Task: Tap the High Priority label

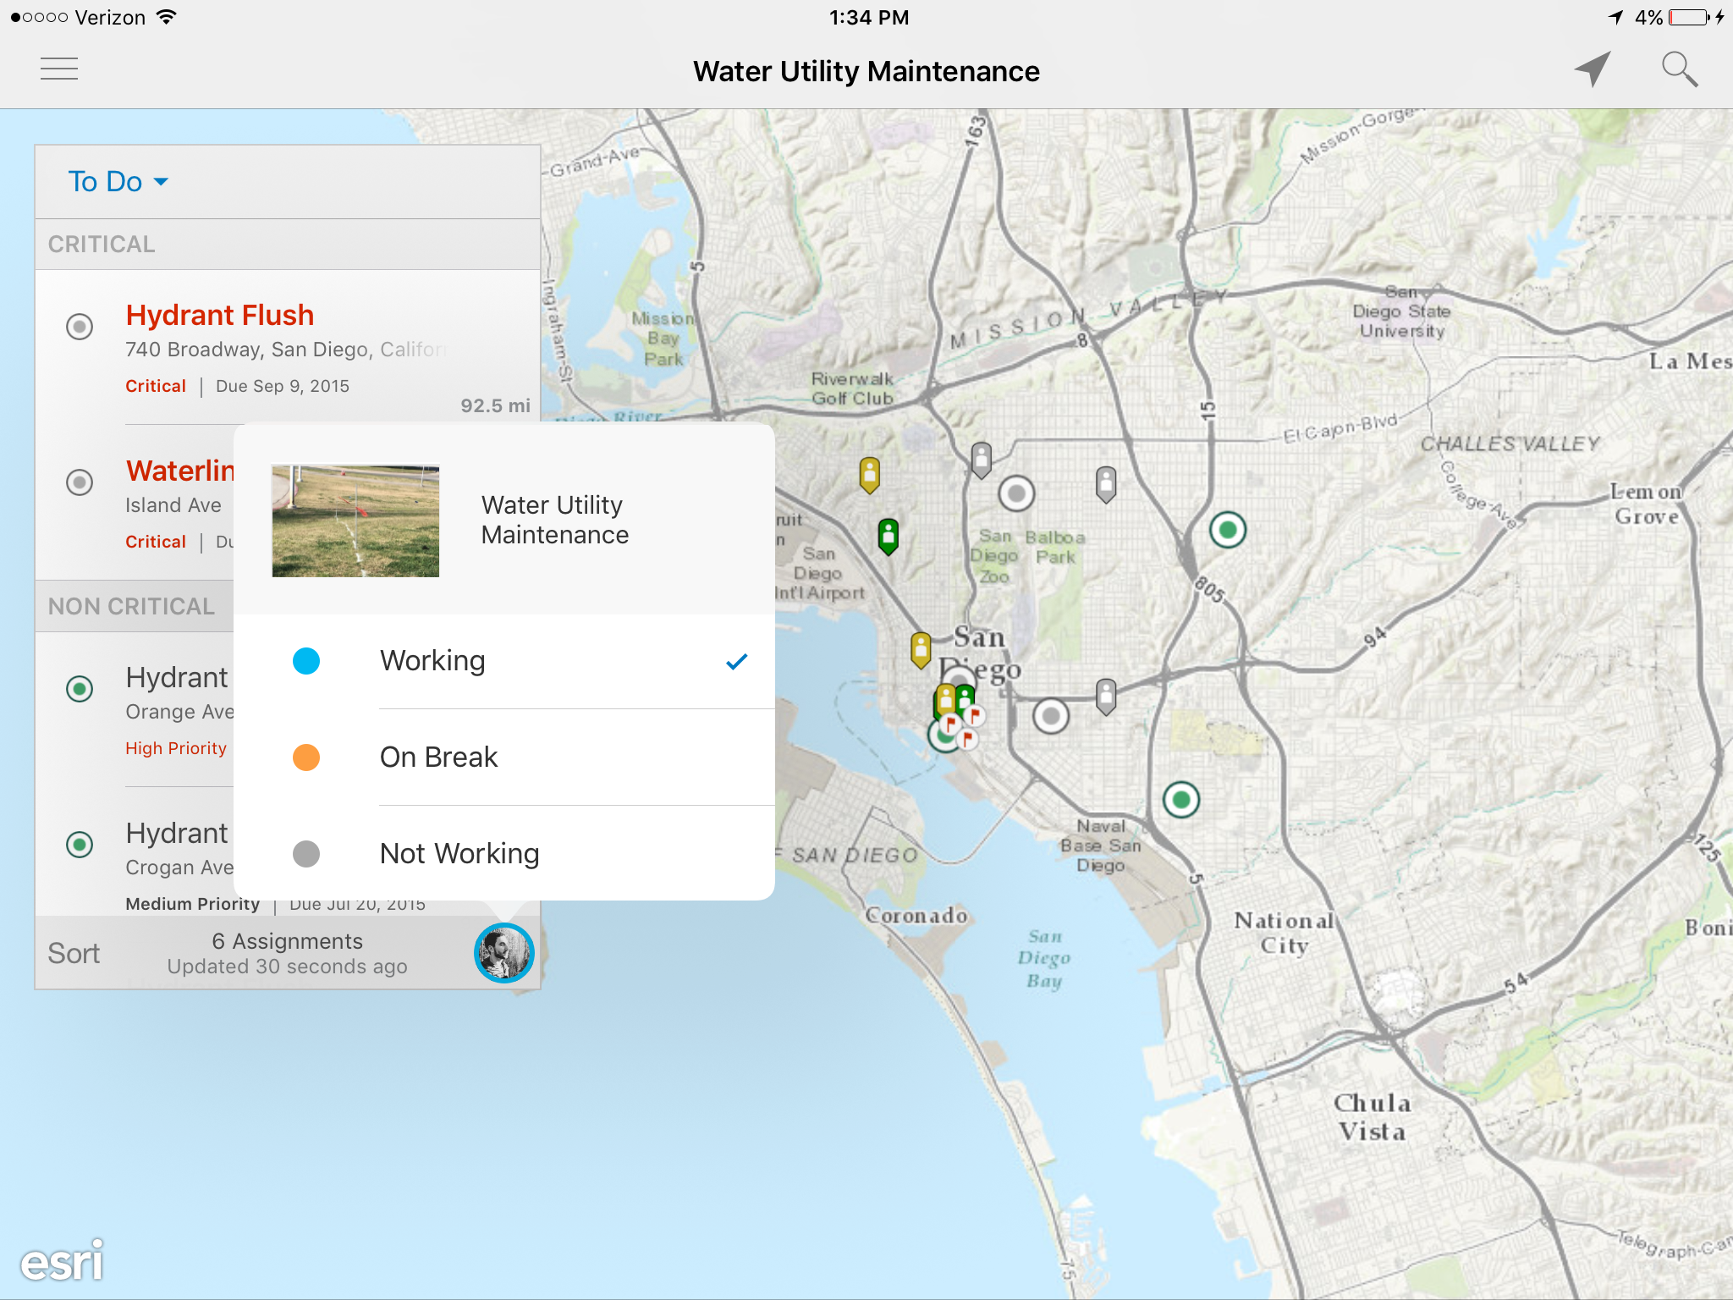Action: click(176, 748)
